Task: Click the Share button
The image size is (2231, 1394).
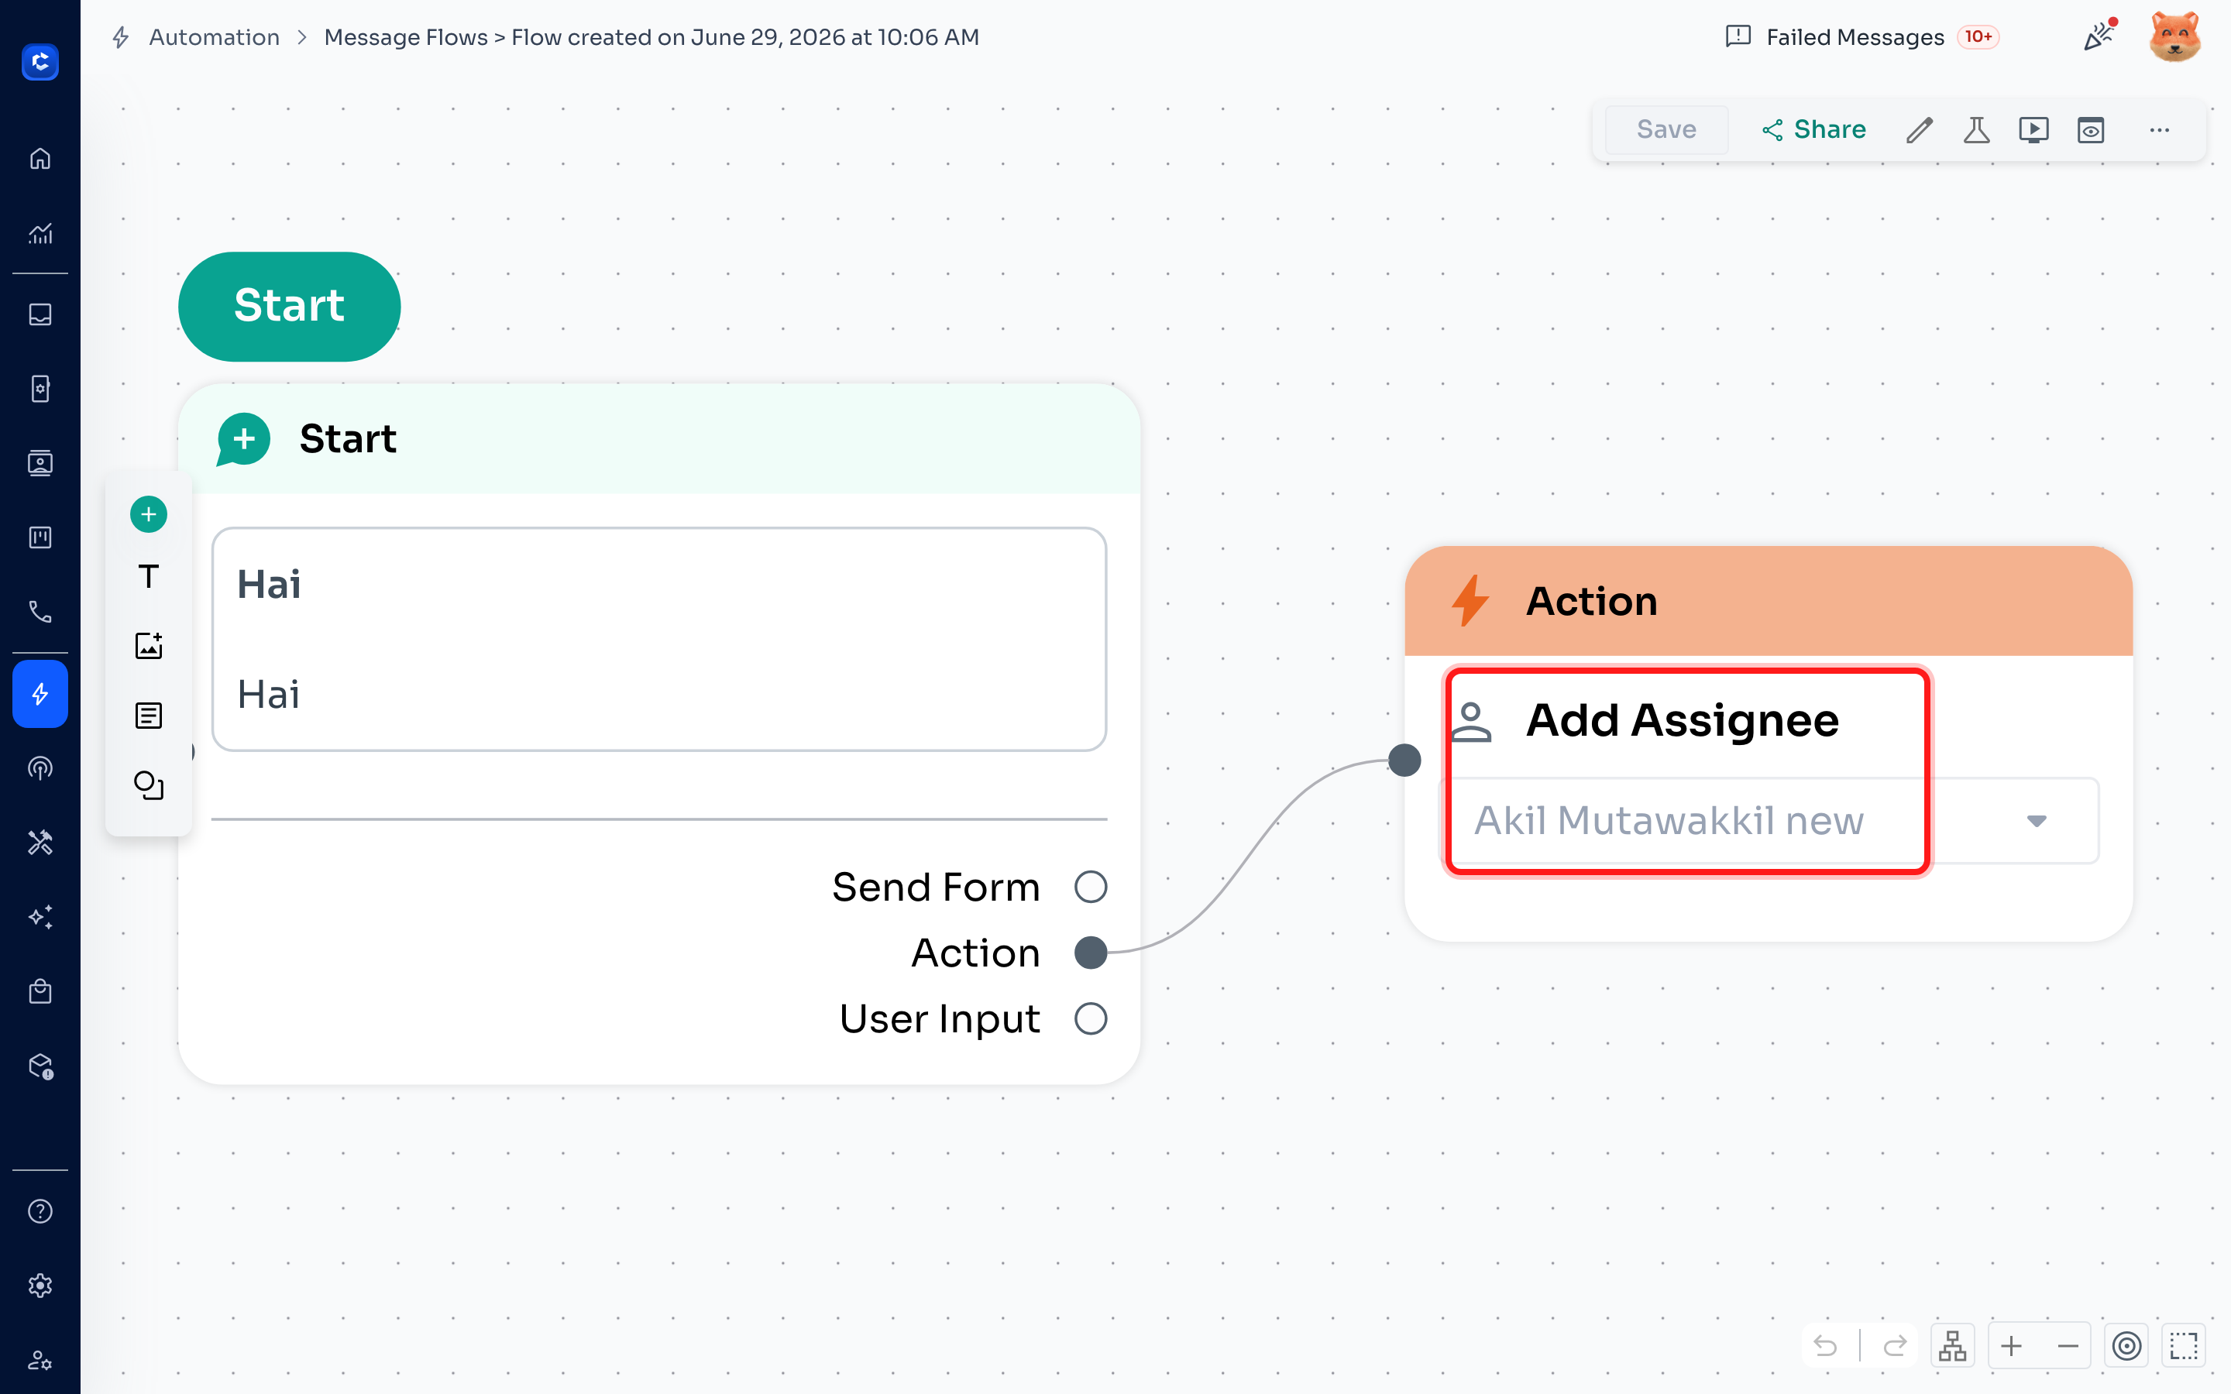Action: pyautogui.click(x=1813, y=130)
